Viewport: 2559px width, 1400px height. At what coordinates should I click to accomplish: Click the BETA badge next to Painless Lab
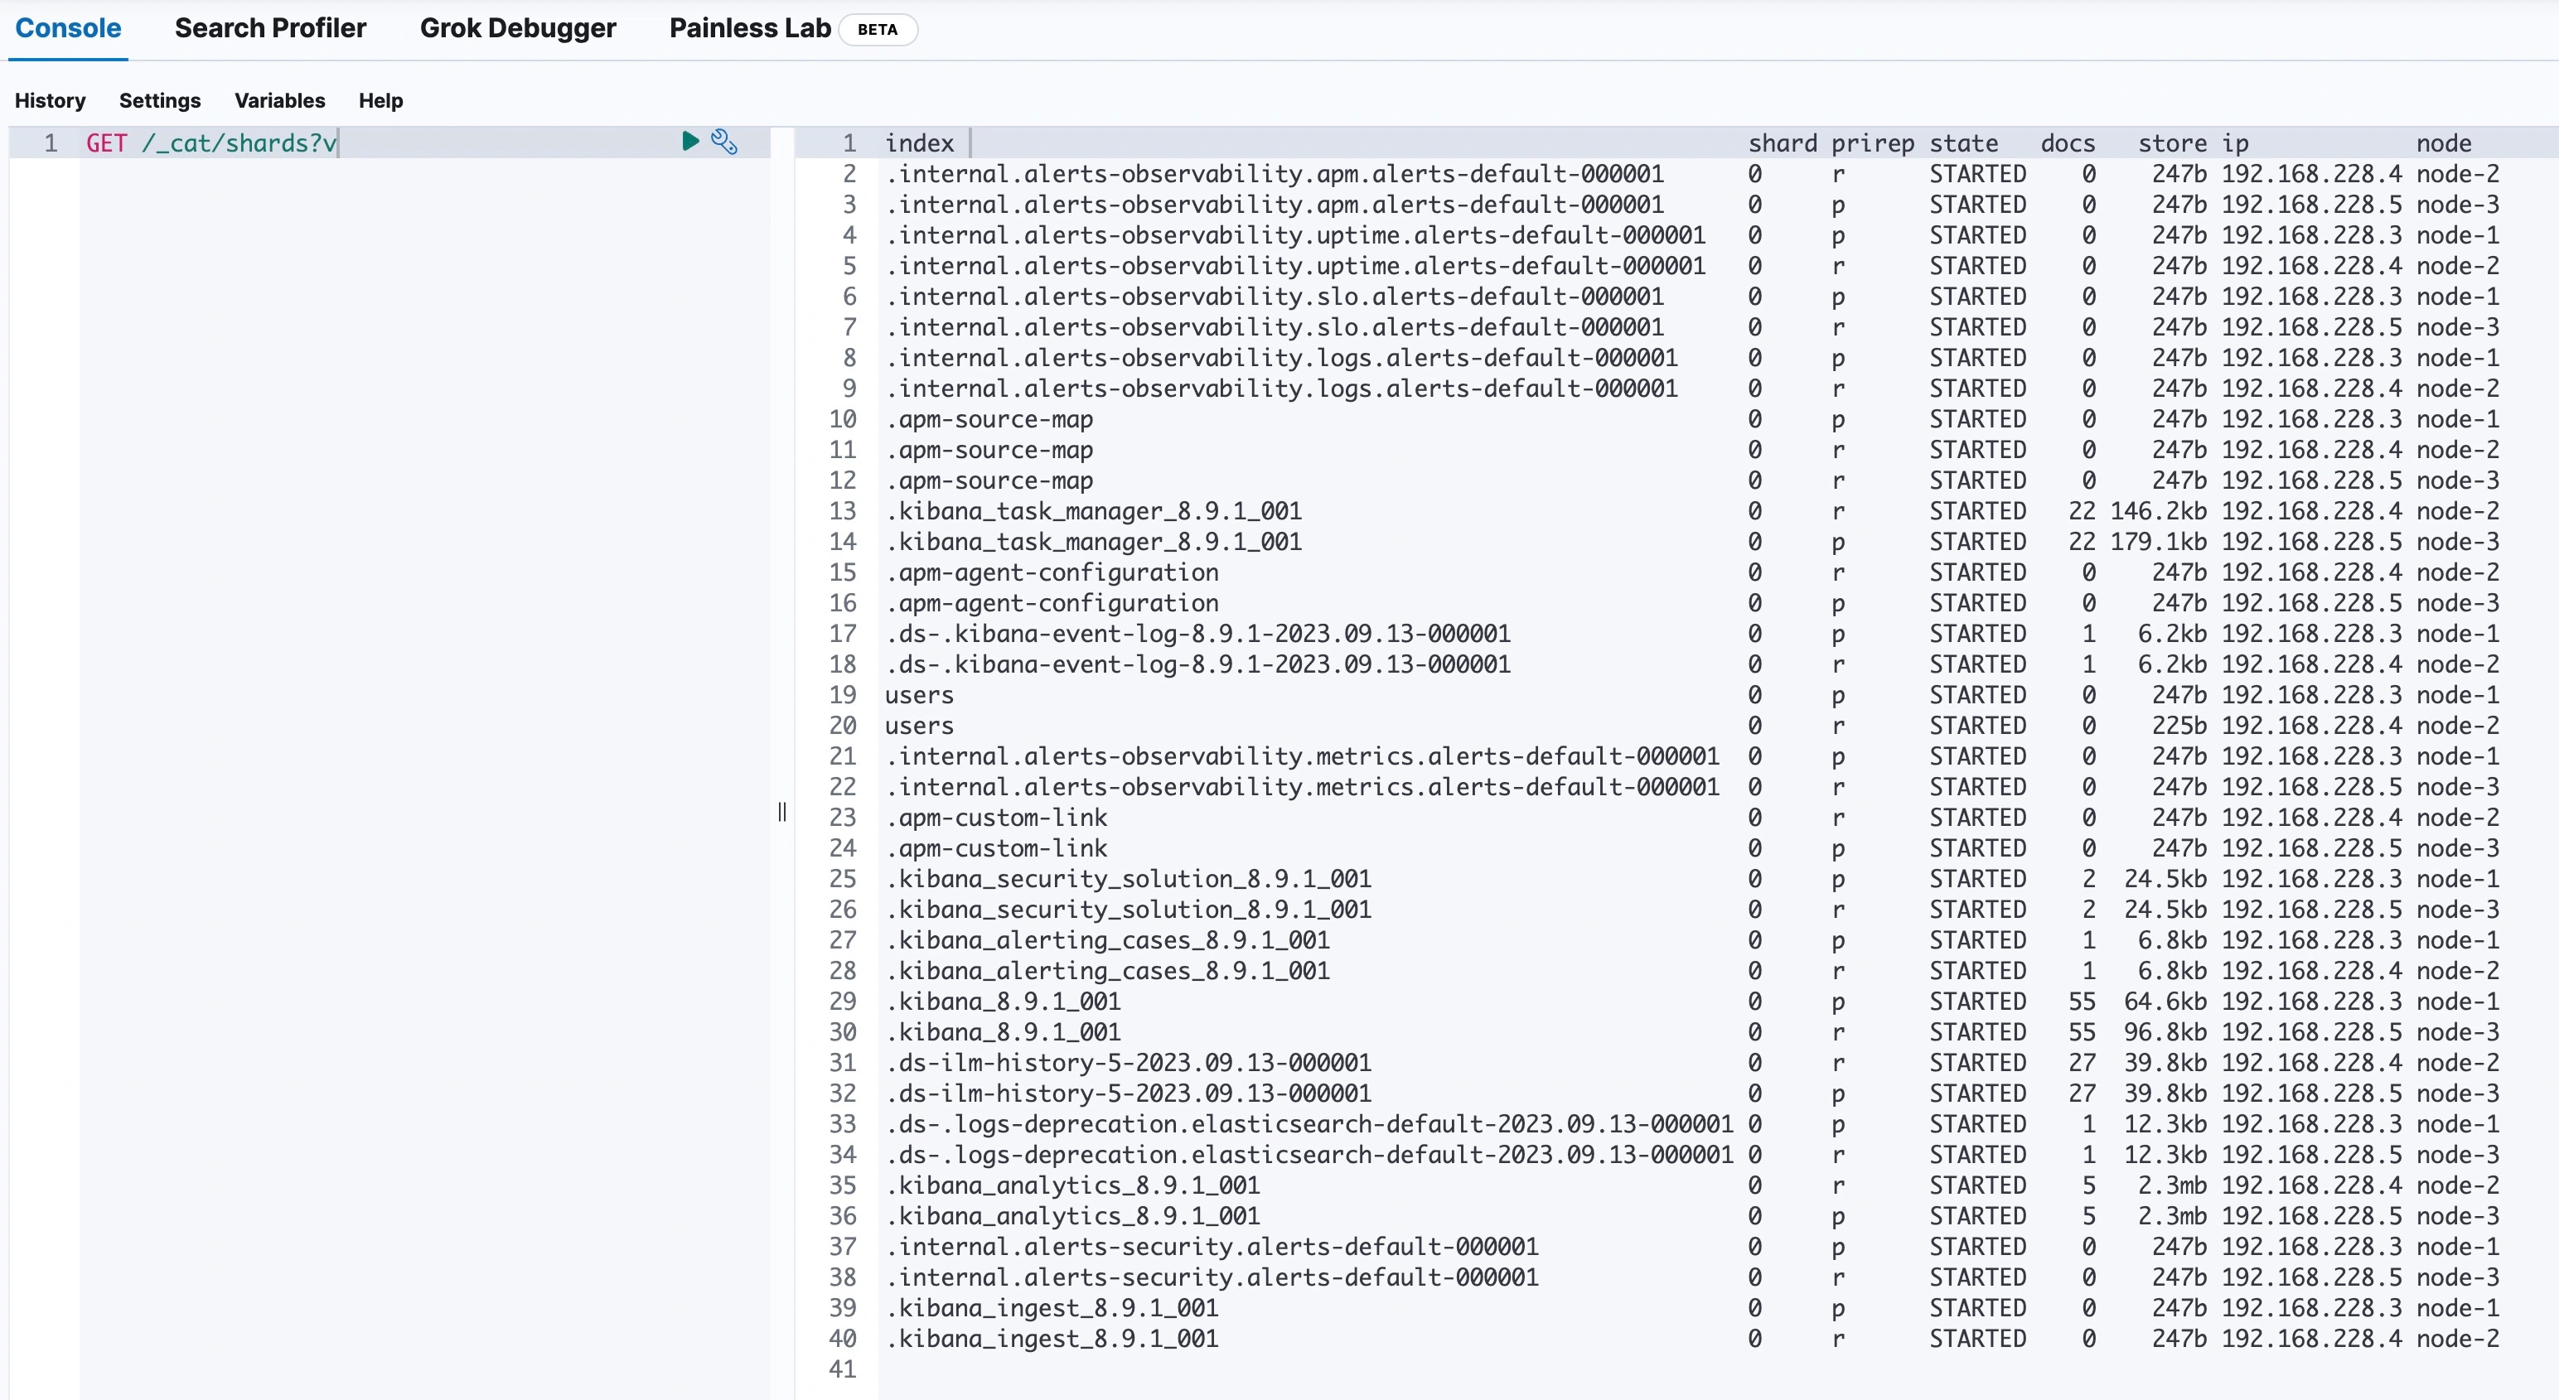(878, 30)
